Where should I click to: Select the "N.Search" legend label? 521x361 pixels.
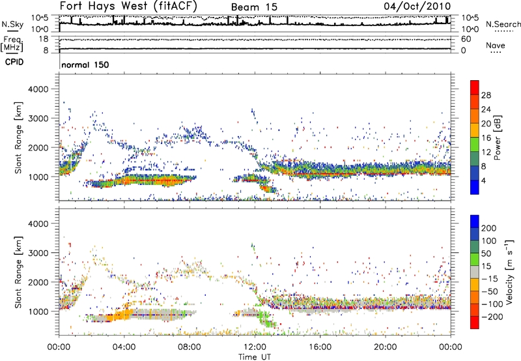pyautogui.click(x=503, y=24)
